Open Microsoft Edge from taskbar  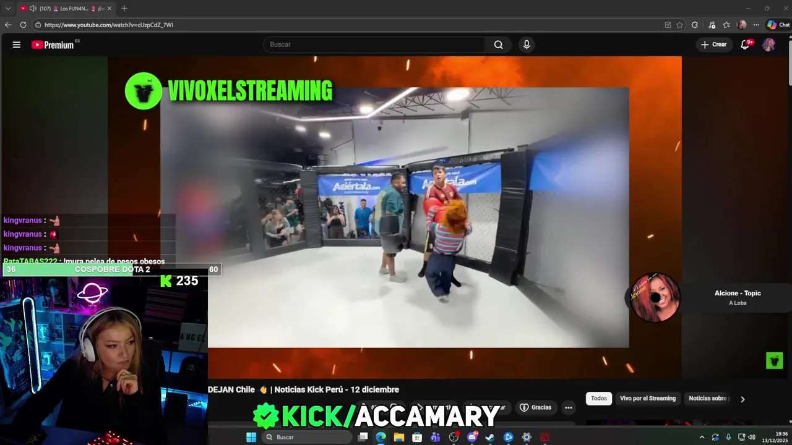coord(381,437)
